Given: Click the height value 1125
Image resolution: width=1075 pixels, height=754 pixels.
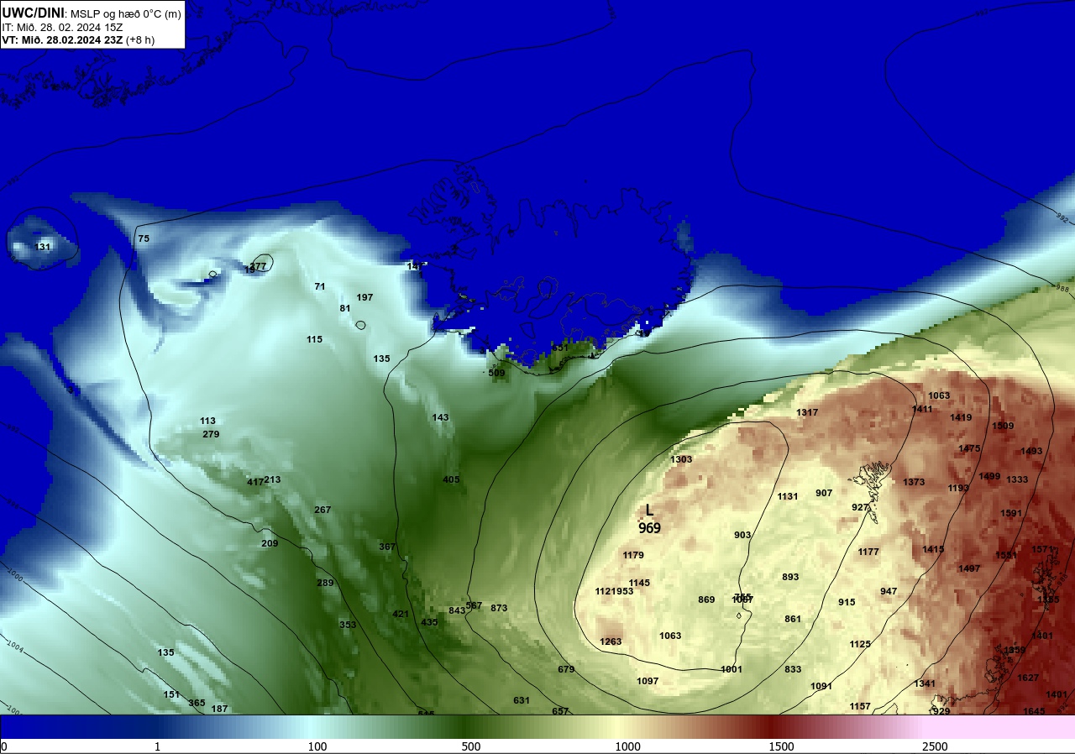Looking at the screenshot, I should click(x=860, y=644).
